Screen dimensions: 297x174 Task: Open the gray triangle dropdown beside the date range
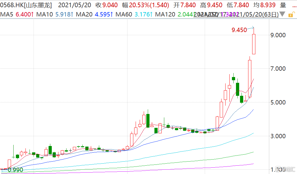point(282,14)
